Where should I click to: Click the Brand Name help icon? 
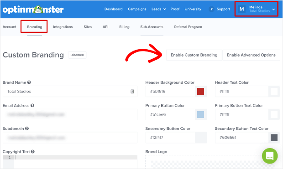(29, 82)
